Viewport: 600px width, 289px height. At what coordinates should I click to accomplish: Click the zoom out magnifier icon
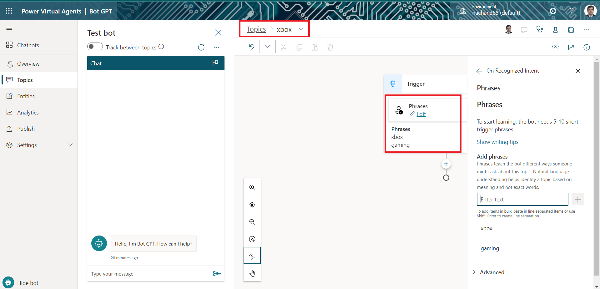click(252, 222)
